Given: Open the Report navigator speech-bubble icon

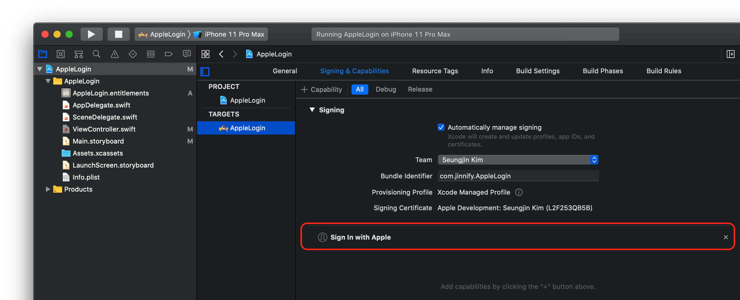Looking at the screenshot, I should click(187, 54).
